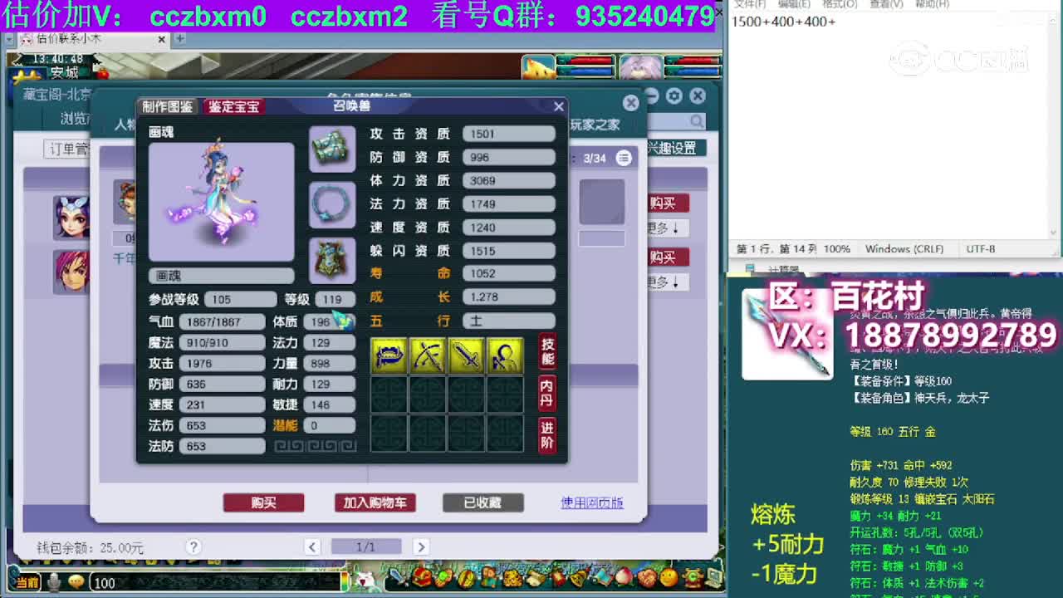Select the first yellow skill icon
The height and width of the screenshot is (598, 1063).
(x=389, y=356)
